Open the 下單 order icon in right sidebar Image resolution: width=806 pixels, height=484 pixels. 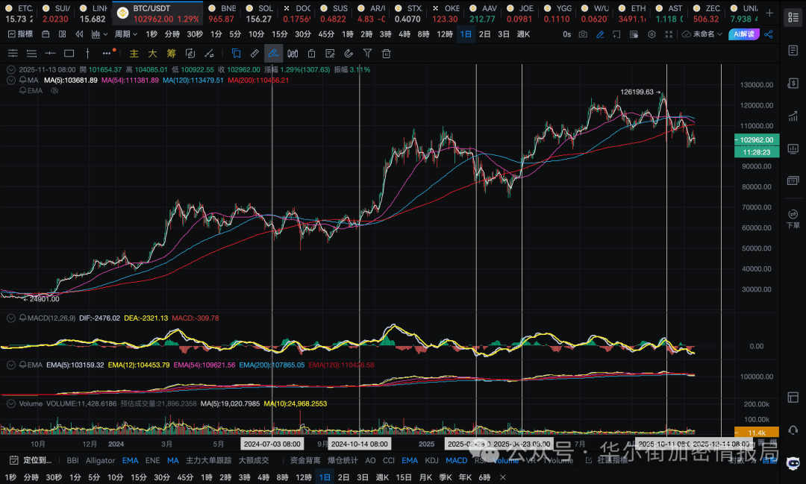793,219
